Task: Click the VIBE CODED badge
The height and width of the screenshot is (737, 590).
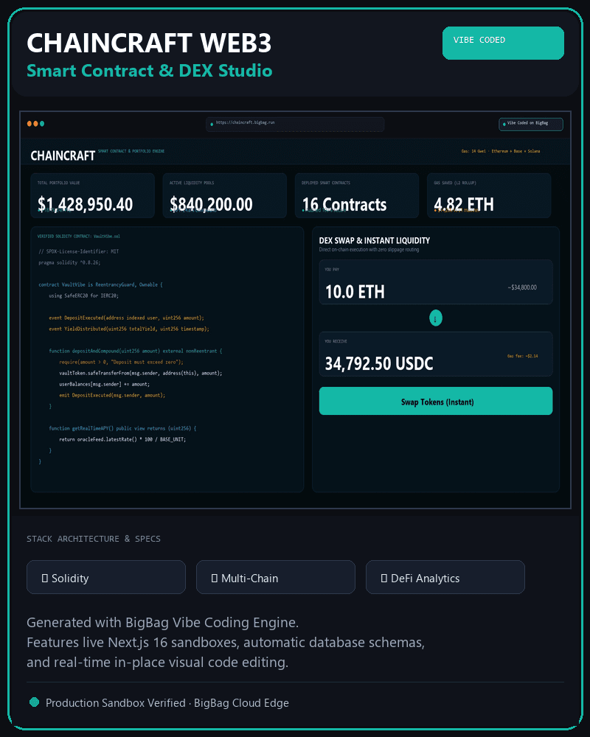Action: 503,43
